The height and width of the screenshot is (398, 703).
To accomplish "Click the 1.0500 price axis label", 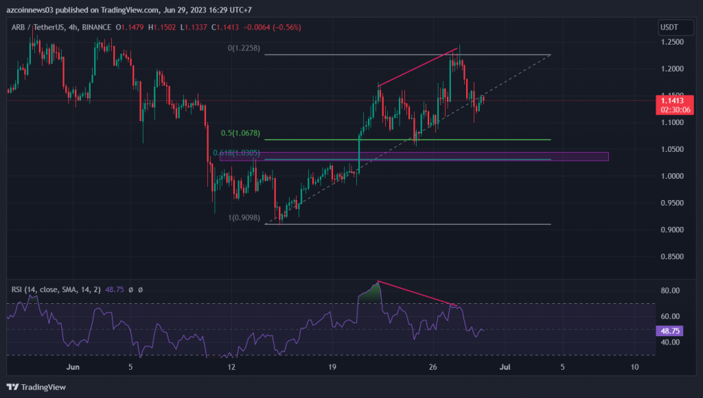I will tap(672, 149).
